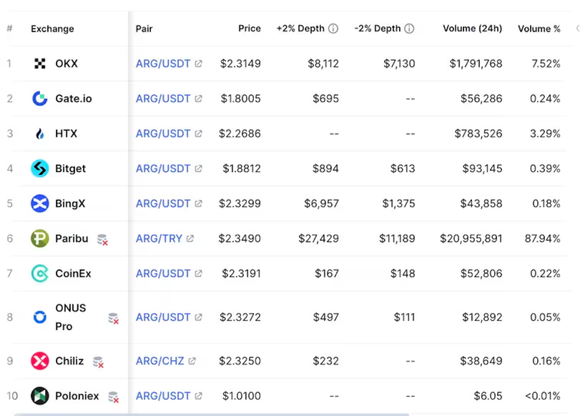Click the HTX flame logo
Screen dimensions: 580x416
pyautogui.click(x=40, y=134)
